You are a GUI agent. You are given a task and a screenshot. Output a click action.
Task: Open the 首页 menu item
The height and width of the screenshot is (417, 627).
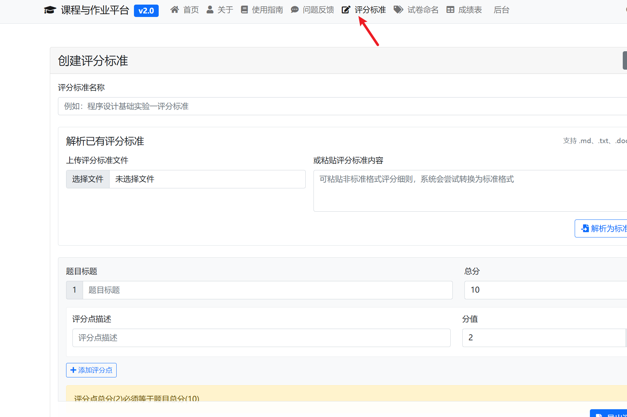point(185,10)
